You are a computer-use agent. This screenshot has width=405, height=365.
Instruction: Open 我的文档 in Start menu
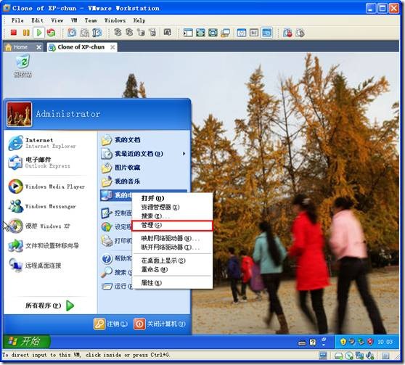coord(144,140)
